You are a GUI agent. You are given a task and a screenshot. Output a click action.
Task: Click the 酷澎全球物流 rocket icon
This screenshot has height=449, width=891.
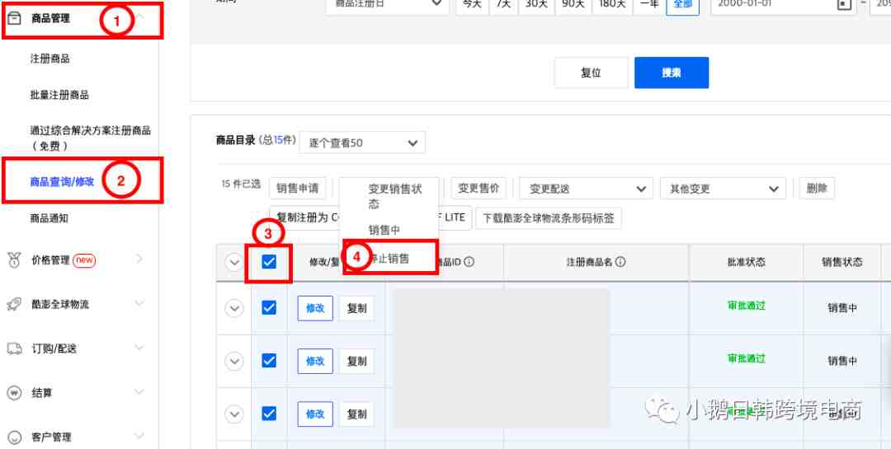(x=14, y=304)
